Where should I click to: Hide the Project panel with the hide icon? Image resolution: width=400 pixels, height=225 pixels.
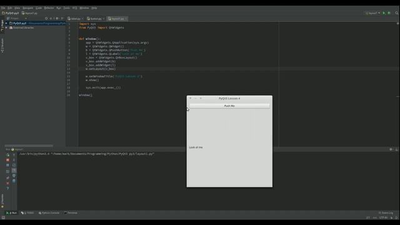pyautogui.click(x=62, y=18)
